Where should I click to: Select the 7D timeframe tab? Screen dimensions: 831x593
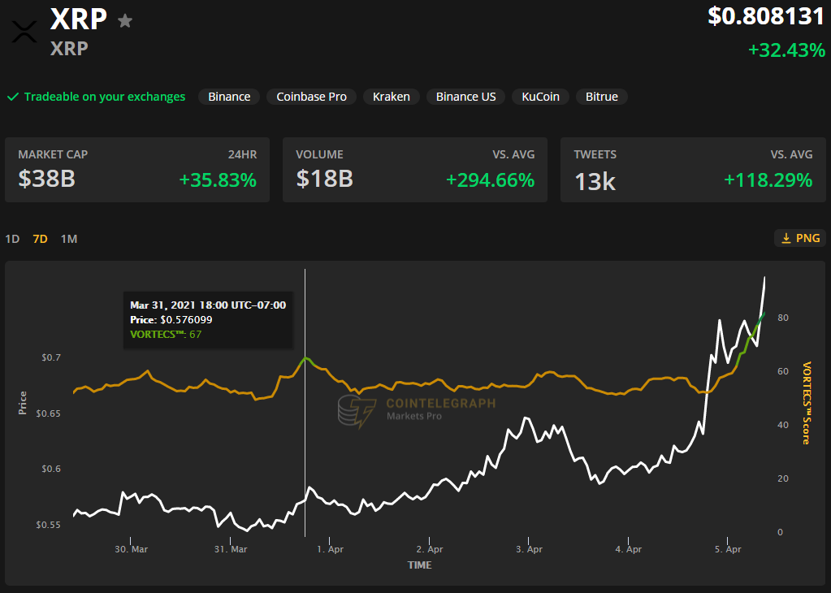click(39, 239)
